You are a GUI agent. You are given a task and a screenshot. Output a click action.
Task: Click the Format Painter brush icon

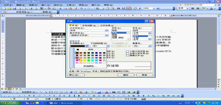75,8
